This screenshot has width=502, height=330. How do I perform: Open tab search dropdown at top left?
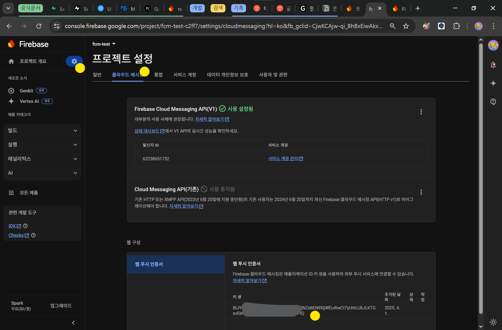[x=8, y=8]
